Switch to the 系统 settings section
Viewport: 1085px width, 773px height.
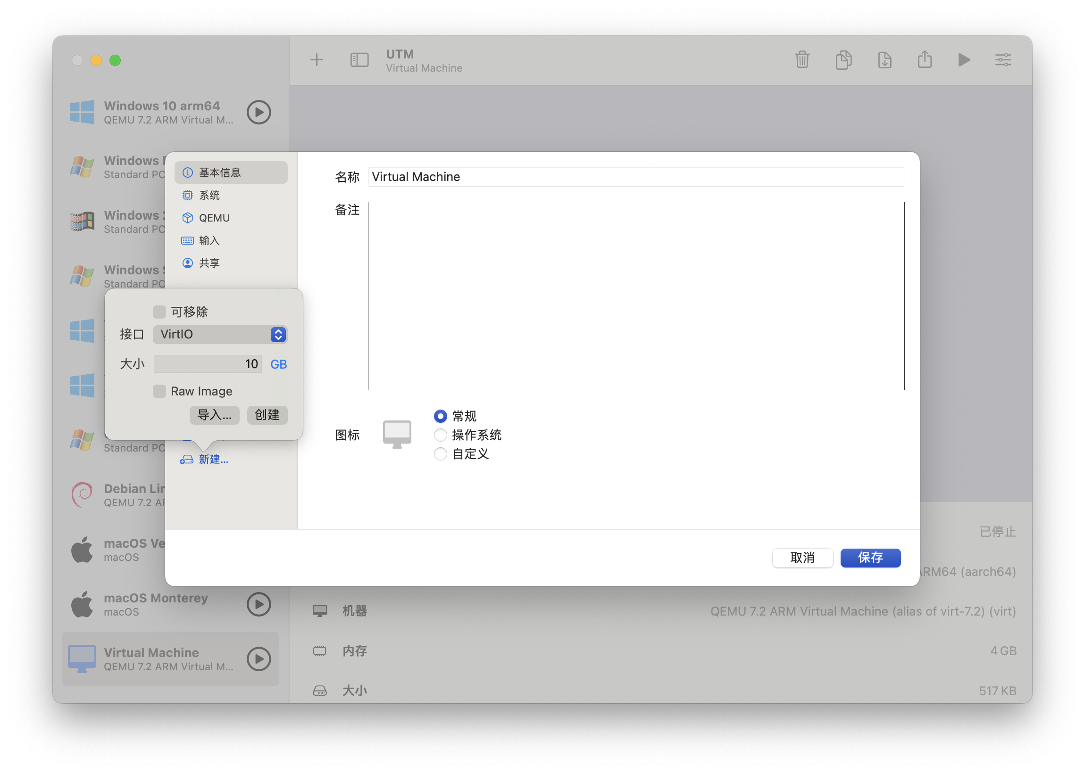tap(209, 195)
